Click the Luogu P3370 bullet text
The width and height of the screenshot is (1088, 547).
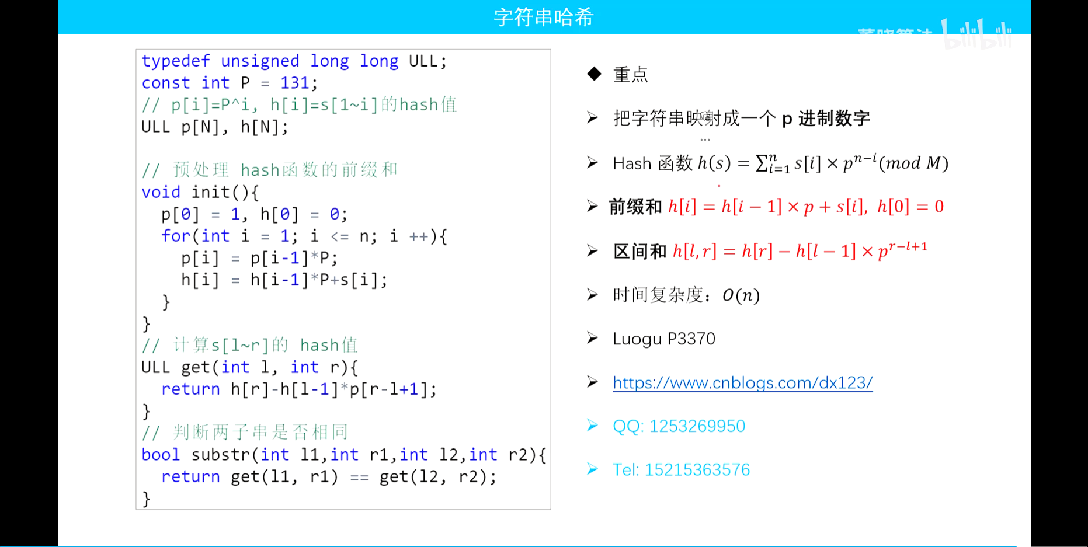tap(664, 339)
